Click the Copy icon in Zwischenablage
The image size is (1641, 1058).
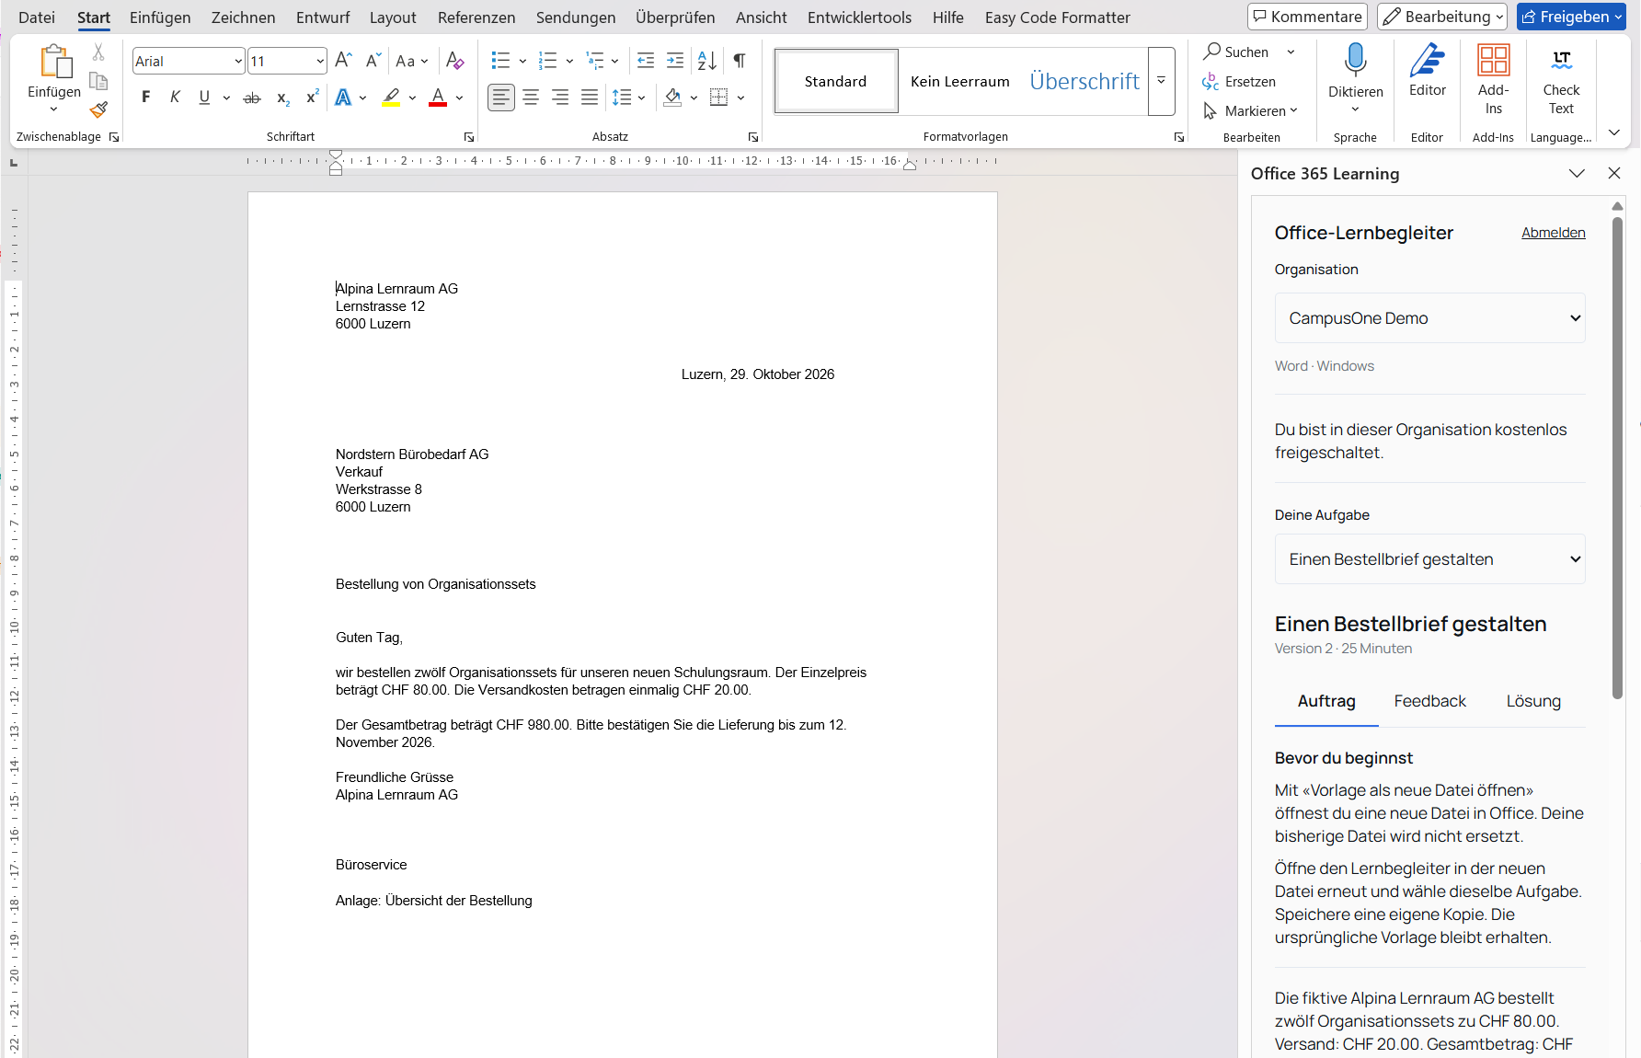point(98,81)
